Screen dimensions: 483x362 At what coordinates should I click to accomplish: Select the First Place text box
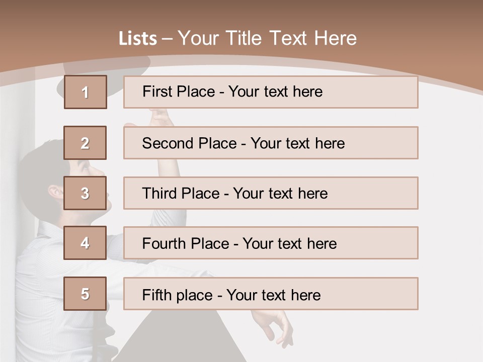click(271, 92)
